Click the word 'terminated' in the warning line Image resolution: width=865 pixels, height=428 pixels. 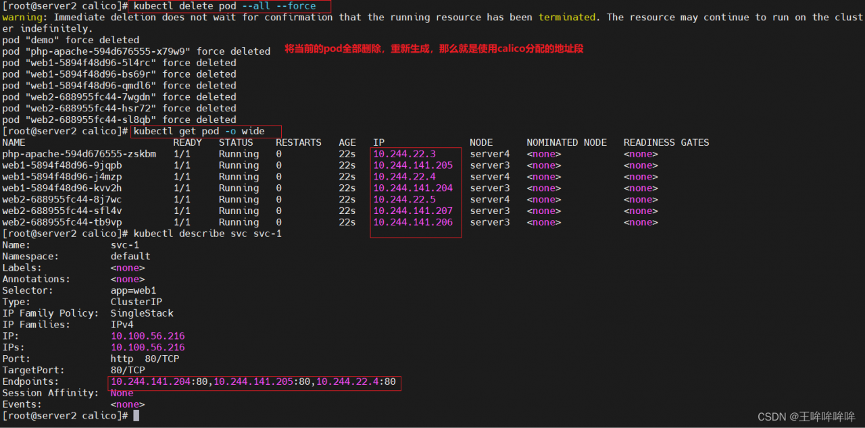(x=568, y=17)
